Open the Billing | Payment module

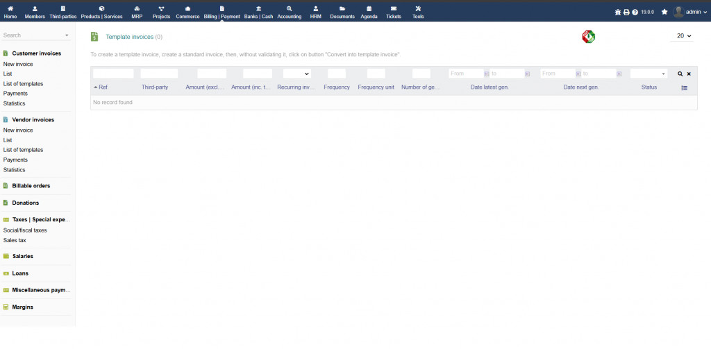coord(221,12)
